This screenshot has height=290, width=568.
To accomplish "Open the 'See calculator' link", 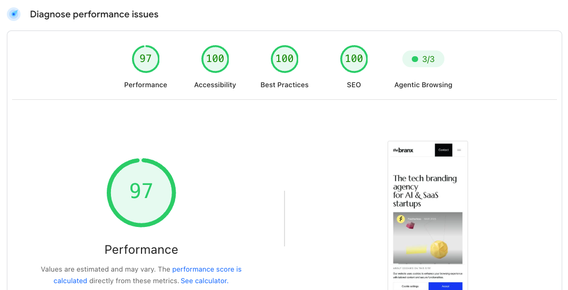I will [204, 281].
